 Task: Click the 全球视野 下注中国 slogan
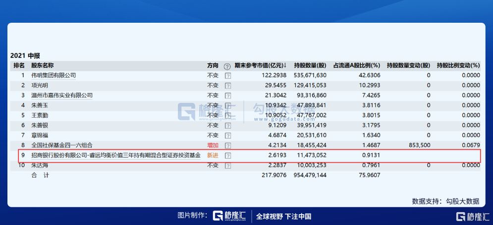[x=283, y=216]
